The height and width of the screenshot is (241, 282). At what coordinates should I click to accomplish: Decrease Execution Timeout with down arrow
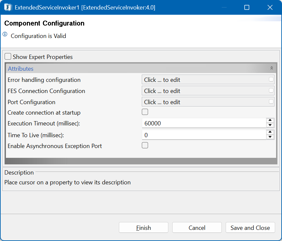[x=270, y=125]
